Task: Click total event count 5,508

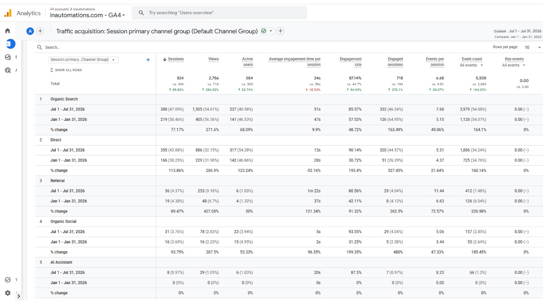Action: point(481,78)
